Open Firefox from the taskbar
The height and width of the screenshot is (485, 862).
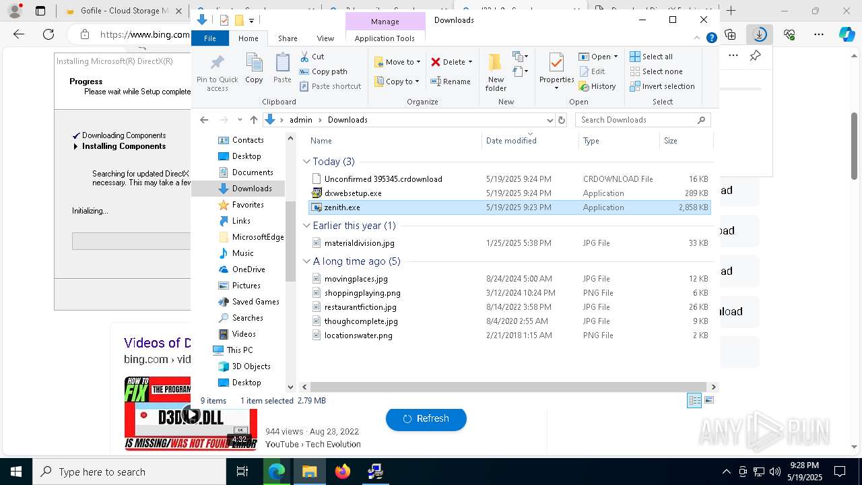(x=343, y=472)
